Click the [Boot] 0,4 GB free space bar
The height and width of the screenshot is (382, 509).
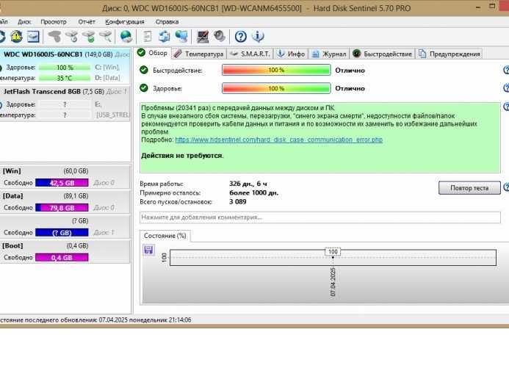click(x=62, y=258)
